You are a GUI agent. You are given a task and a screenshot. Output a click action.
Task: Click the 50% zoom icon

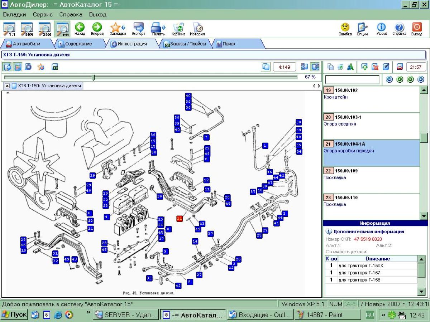(27, 28)
